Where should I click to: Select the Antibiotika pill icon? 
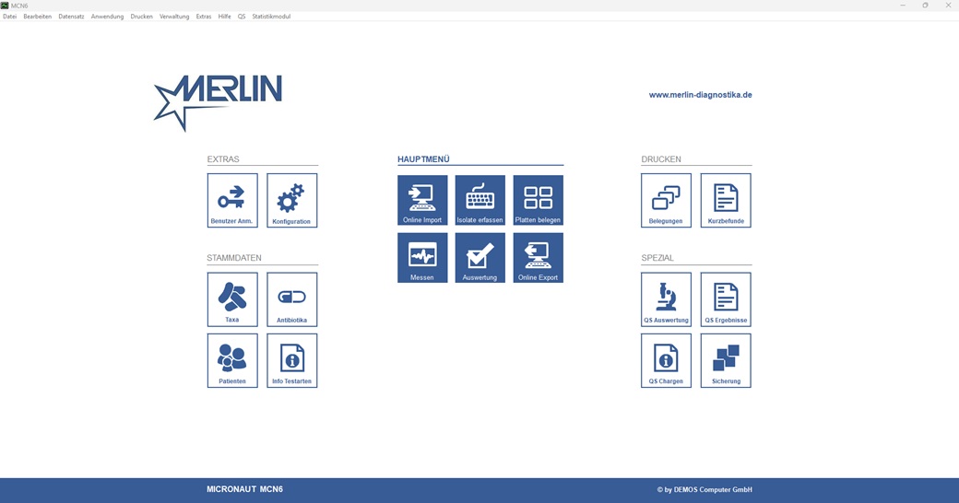pos(291,298)
